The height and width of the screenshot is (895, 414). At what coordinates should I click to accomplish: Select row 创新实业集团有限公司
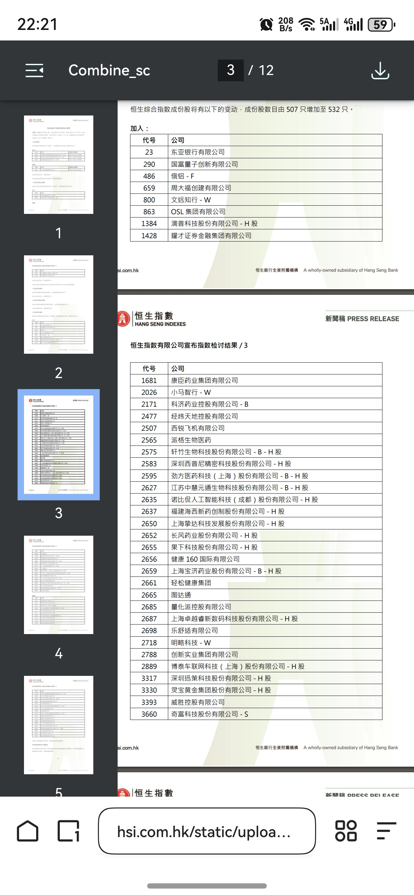[256, 654]
